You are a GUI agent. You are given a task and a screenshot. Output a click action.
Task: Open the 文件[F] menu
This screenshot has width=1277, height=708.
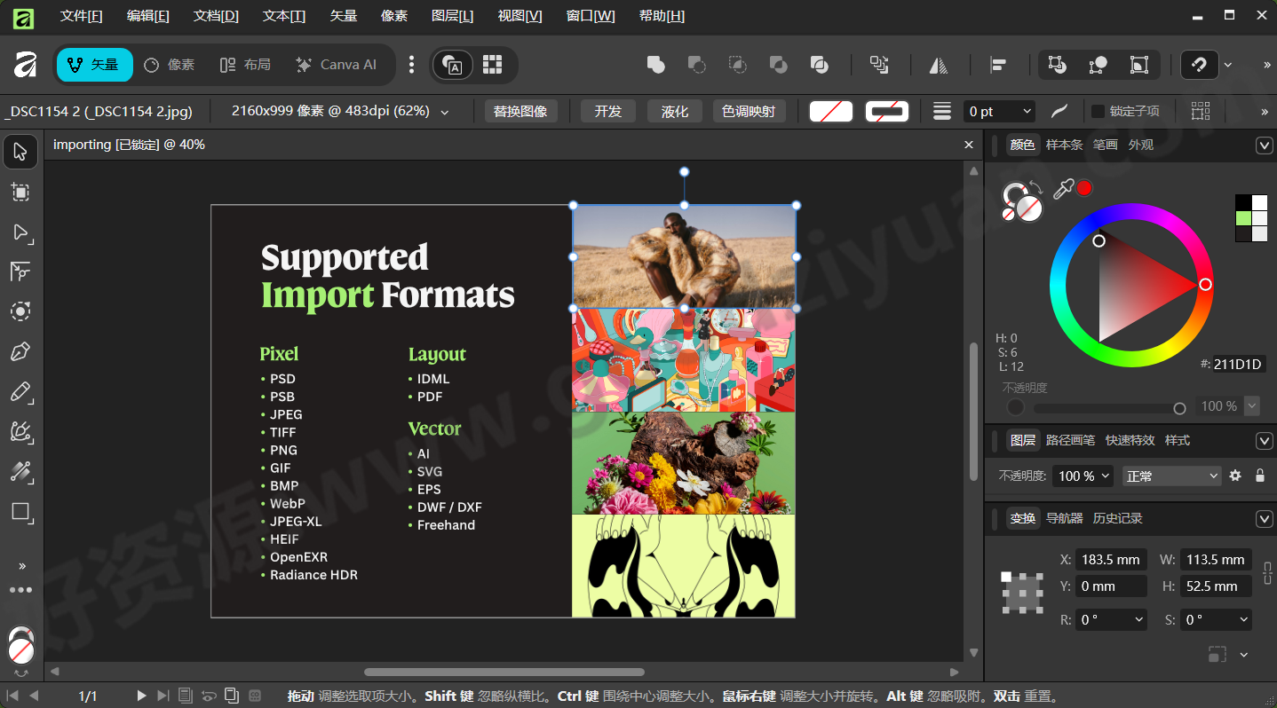pos(81,16)
